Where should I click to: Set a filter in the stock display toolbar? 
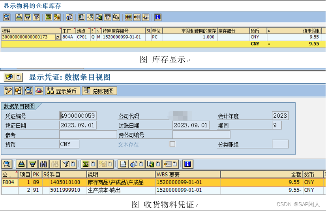[36, 17]
